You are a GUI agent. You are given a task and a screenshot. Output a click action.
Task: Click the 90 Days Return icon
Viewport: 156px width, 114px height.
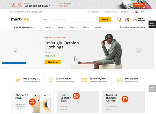click(50, 80)
